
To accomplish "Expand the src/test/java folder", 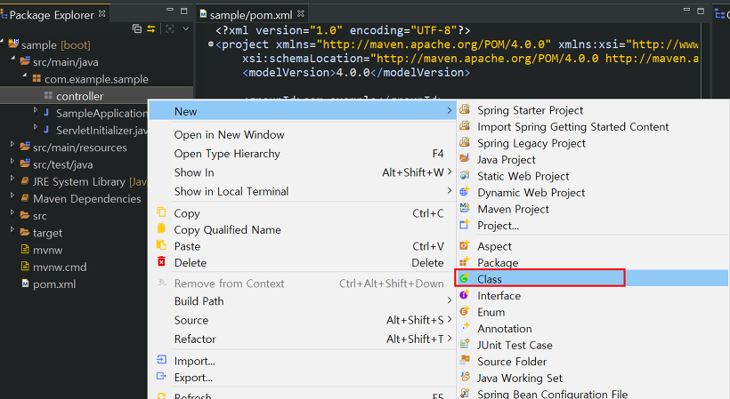I will [12, 162].
